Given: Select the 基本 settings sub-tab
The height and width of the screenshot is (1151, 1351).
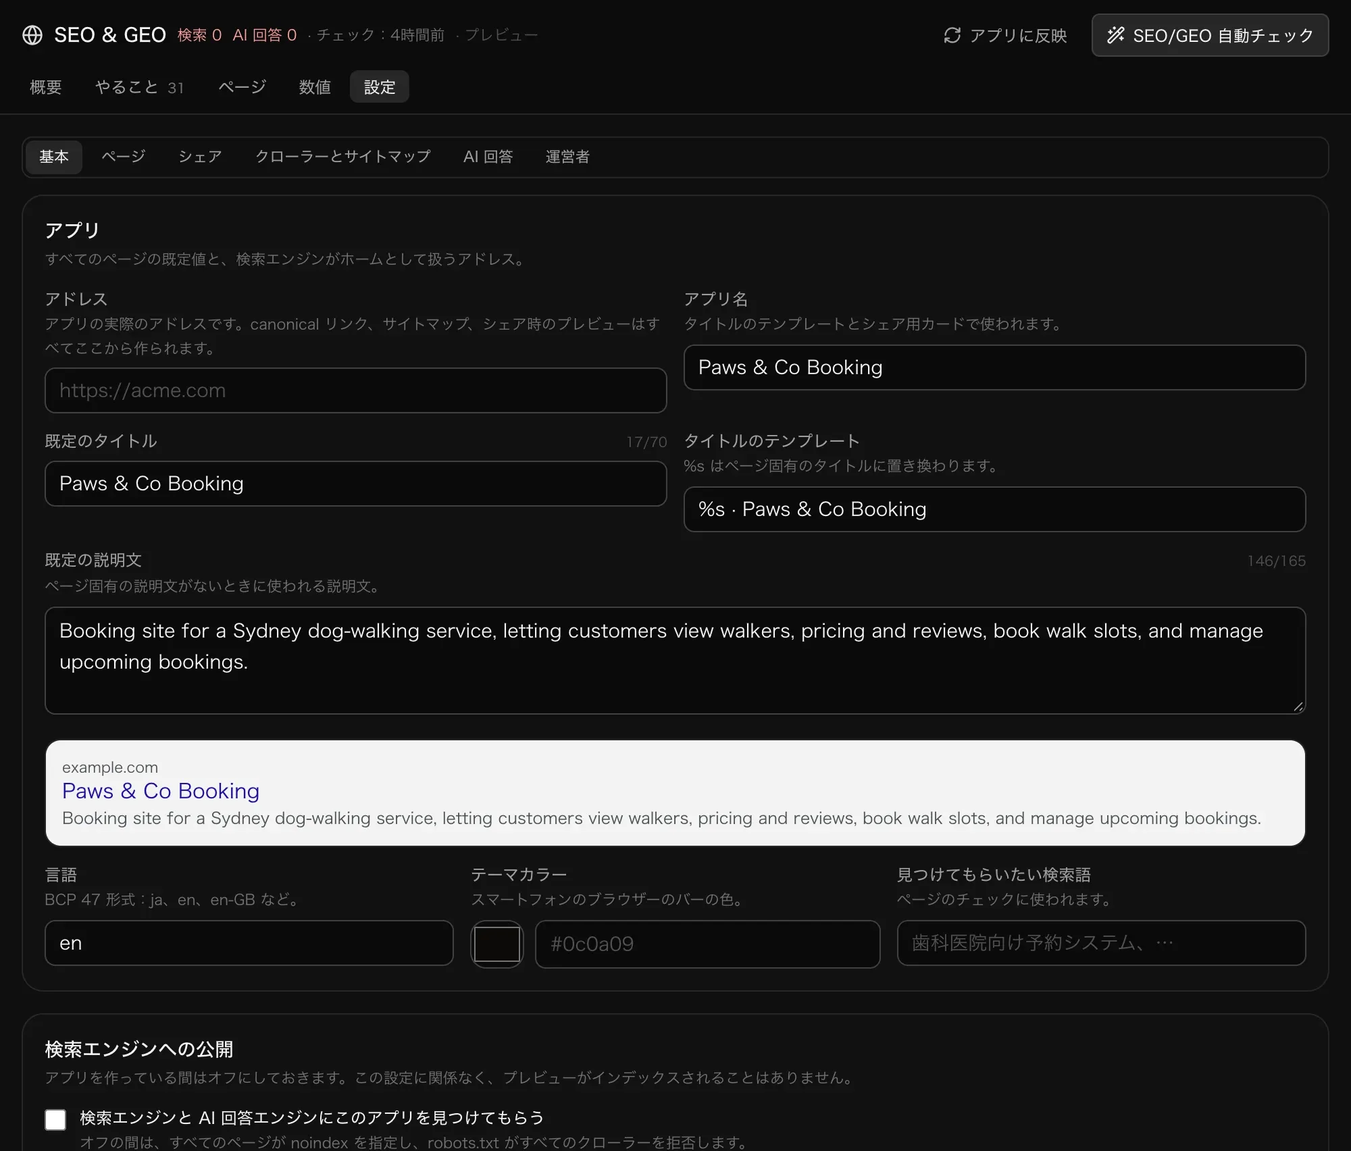Looking at the screenshot, I should 54,157.
